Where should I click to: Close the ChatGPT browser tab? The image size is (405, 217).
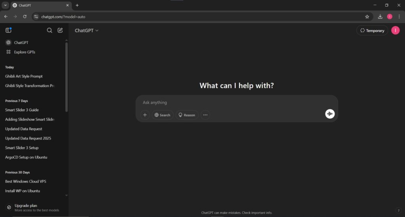67,5
